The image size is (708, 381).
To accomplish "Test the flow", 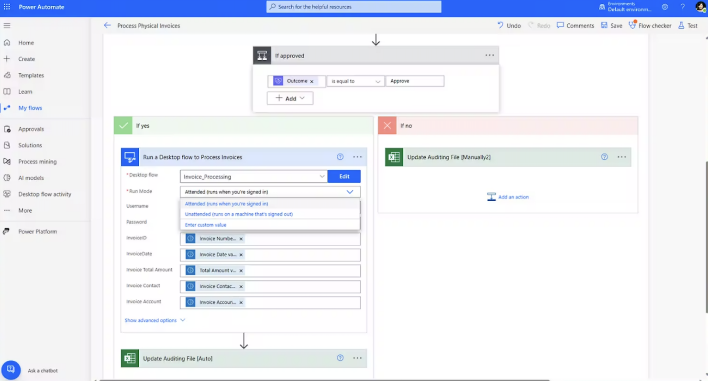I will (x=688, y=25).
